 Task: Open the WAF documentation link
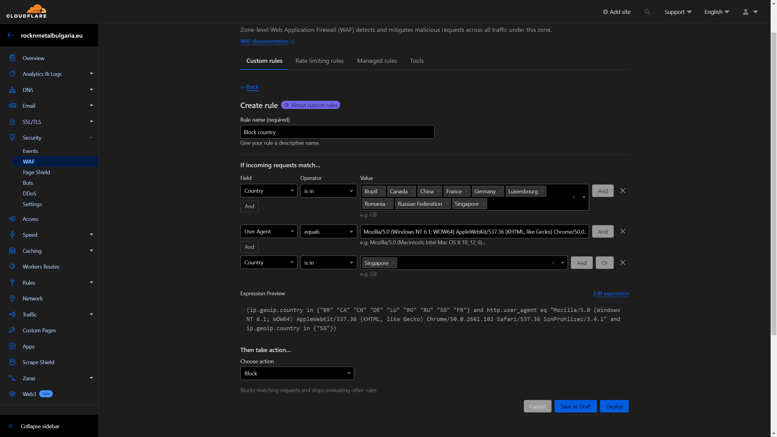click(264, 41)
